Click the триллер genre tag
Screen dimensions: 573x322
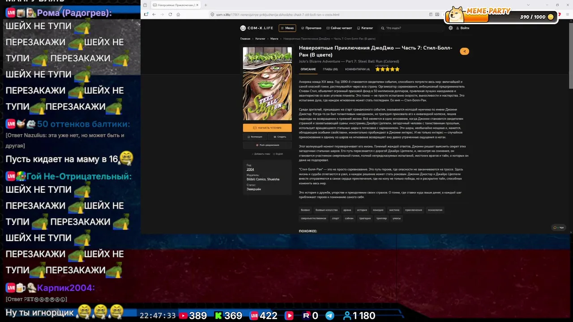[x=381, y=218]
